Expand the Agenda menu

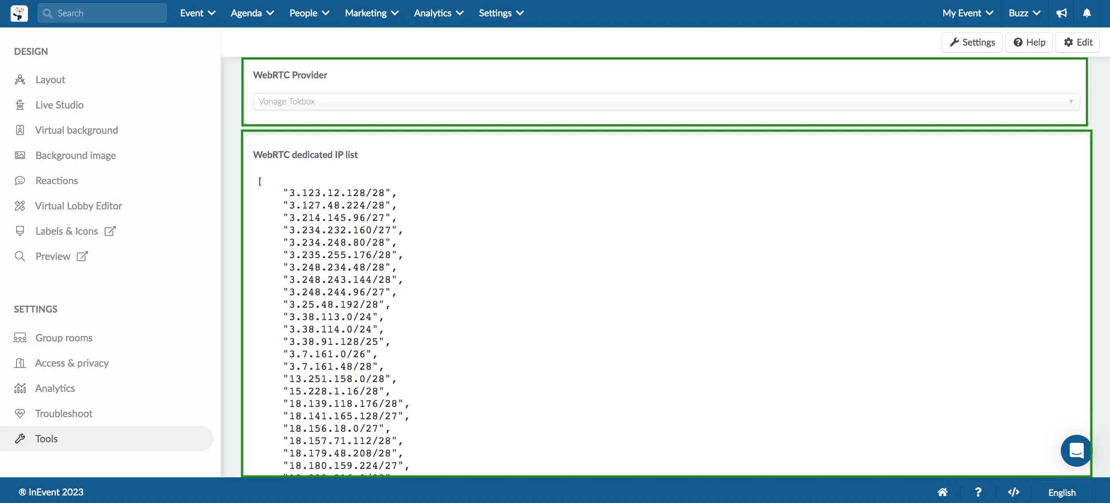pos(252,13)
